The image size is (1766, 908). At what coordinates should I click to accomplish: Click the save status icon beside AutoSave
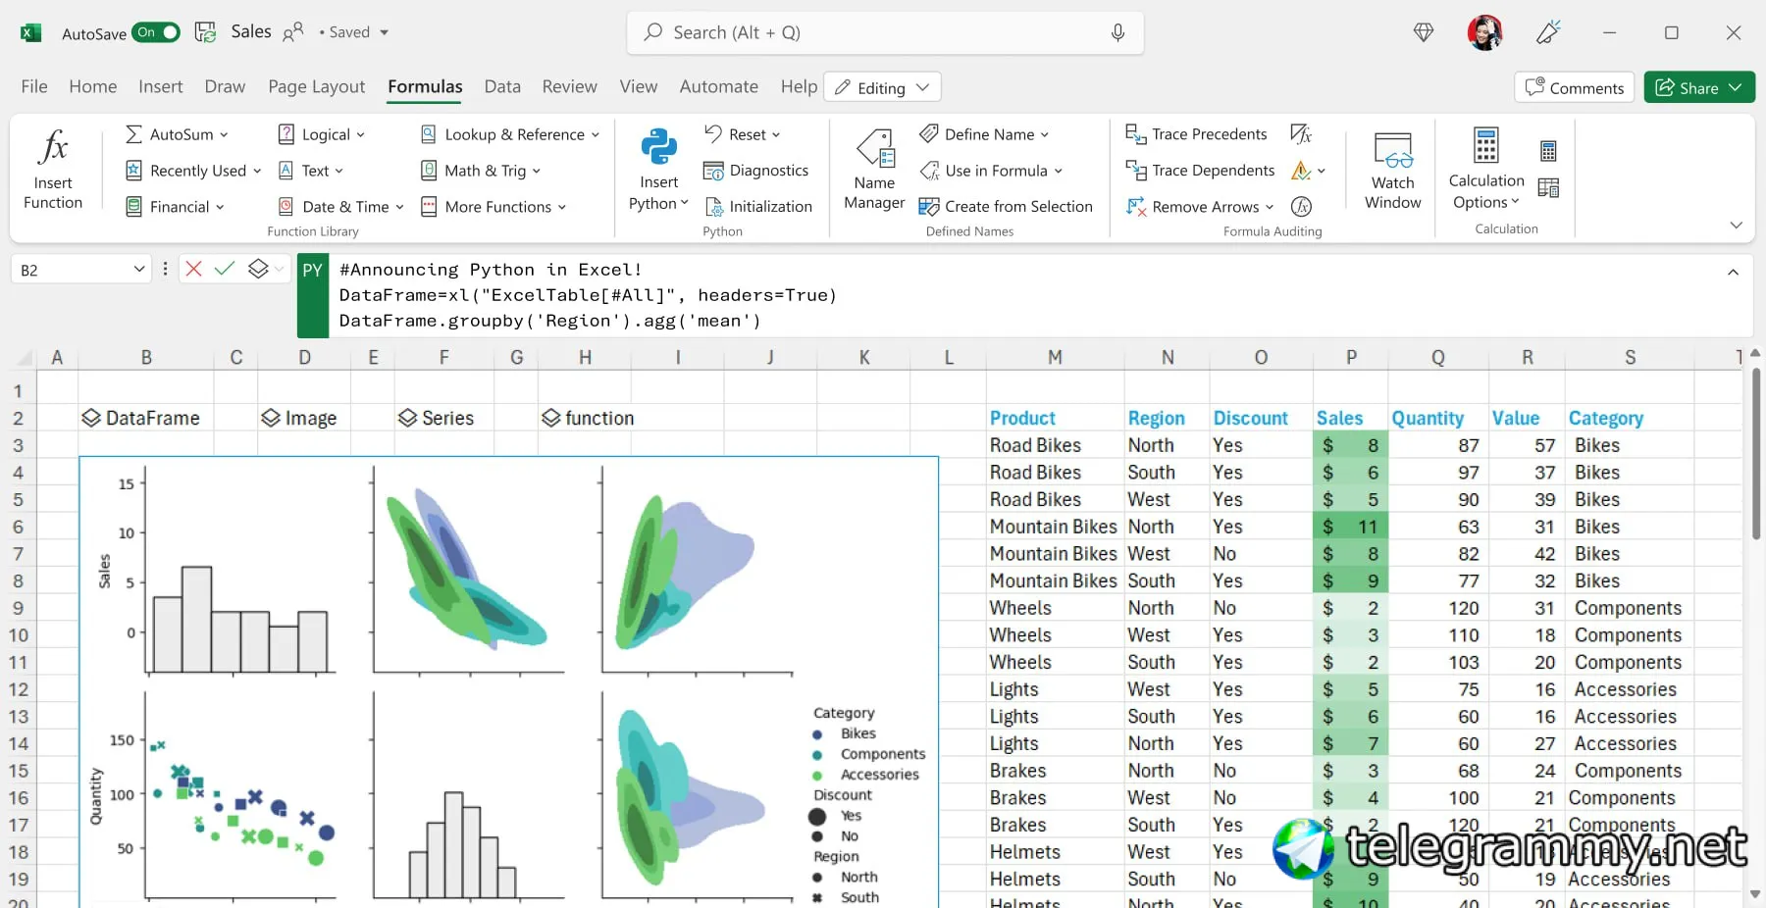coord(205,32)
